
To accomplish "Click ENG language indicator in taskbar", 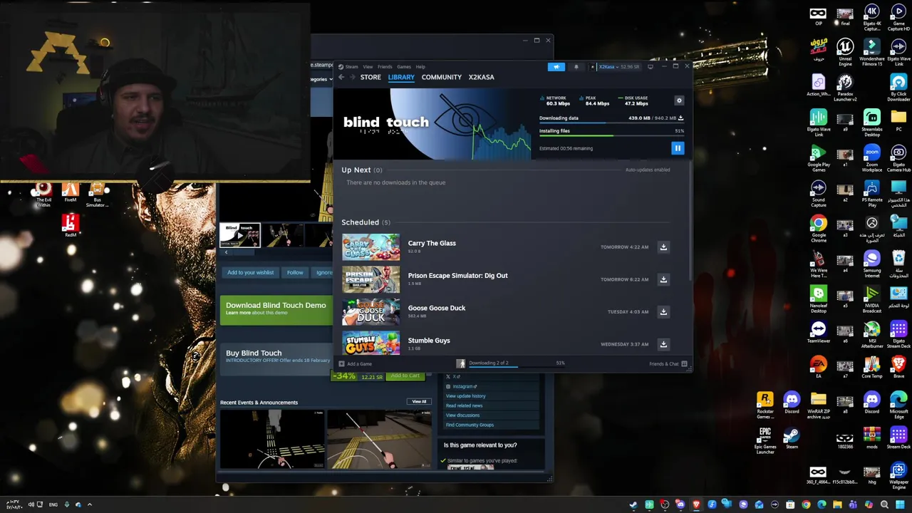I will point(53,505).
